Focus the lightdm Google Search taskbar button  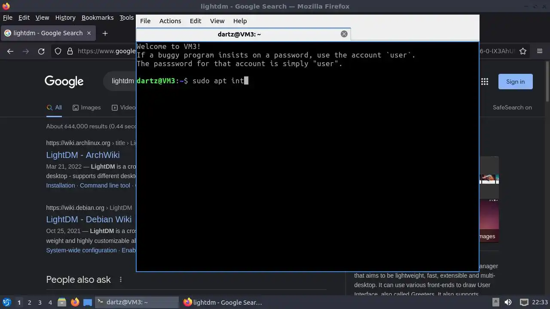223,302
